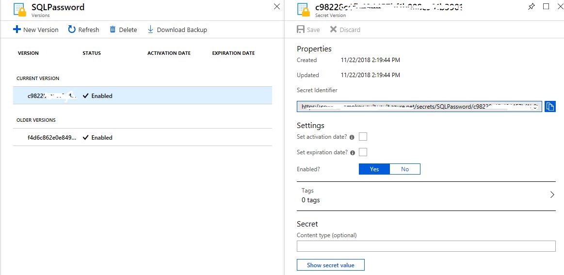Viewport: 564px width, 275px height.
Task: Click Enabled status of f4d6c862e0e849 version
Action: coord(97,138)
